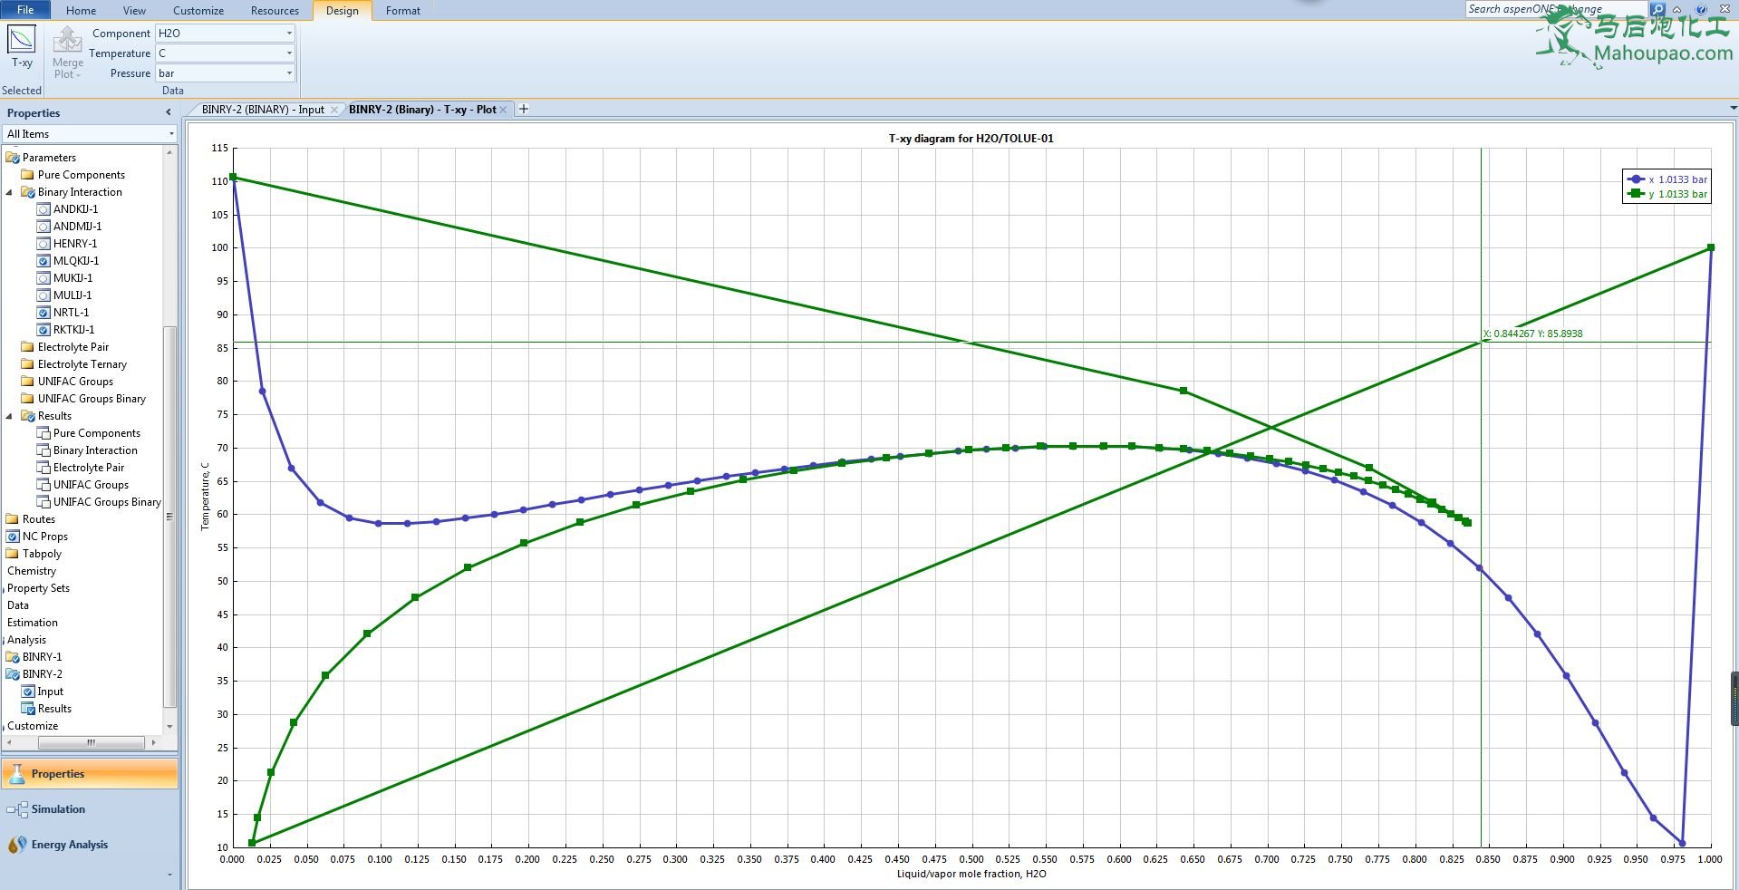This screenshot has width=1739, height=890.
Task: Click the Simulation environment flowsheet icon
Action: 17,809
